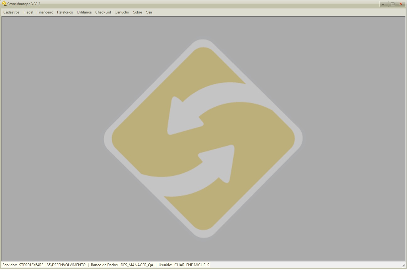Viewport: 407px width, 270px height.
Task: Click the database name DES_MANAGER_QA
Action: (x=137, y=265)
